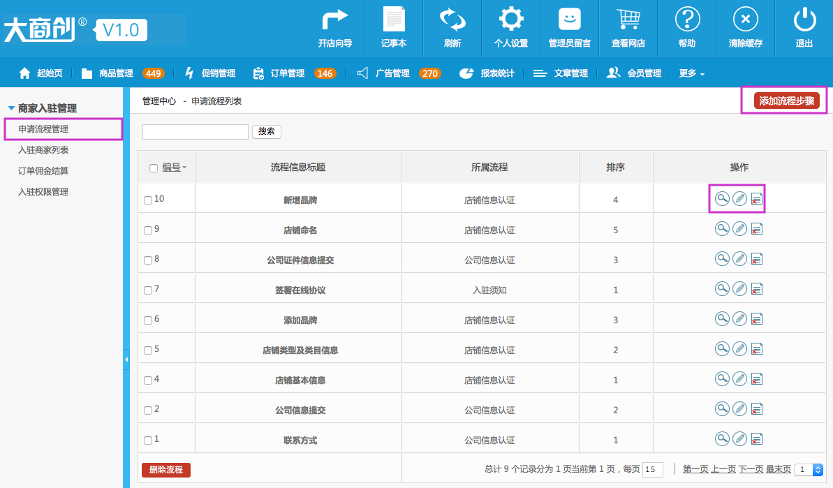Image resolution: width=833 pixels, height=488 pixels.
Task: Delete the 联系方式 row via delete icon
Action: coord(757,439)
